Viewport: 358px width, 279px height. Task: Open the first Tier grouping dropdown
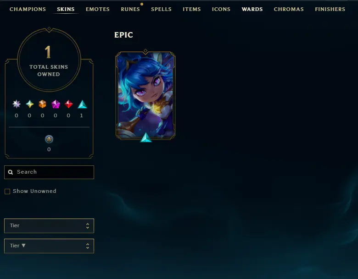[x=49, y=226]
